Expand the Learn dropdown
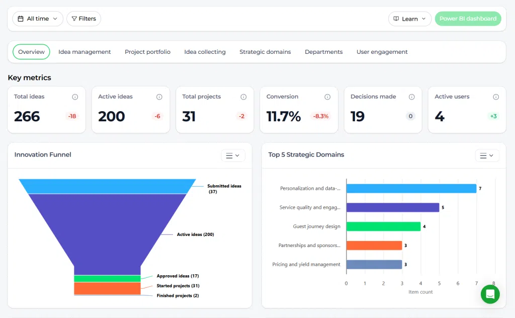 [x=409, y=19]
